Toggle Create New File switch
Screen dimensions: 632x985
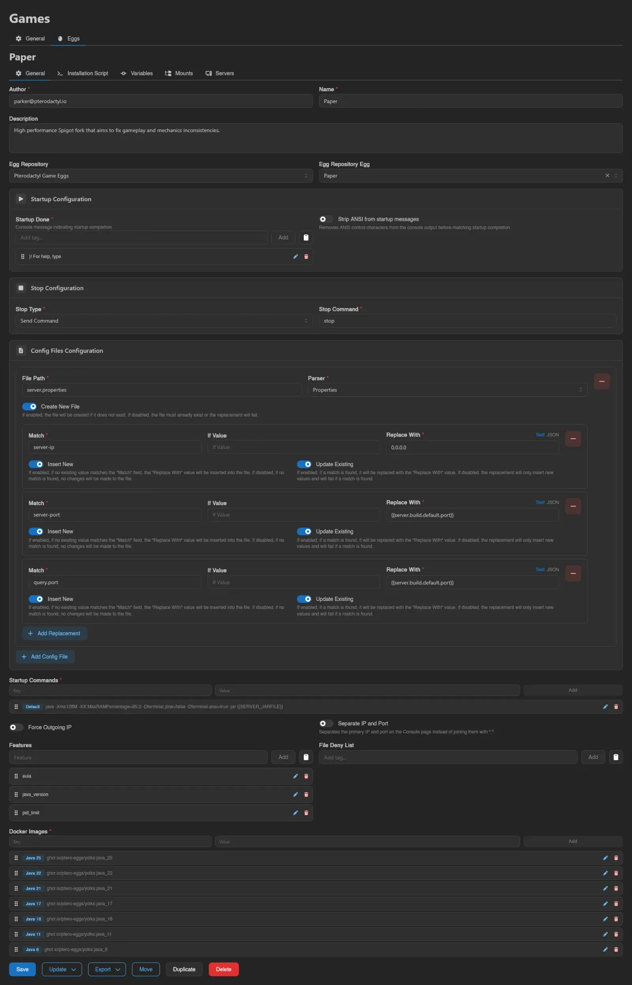pos(29,406)
